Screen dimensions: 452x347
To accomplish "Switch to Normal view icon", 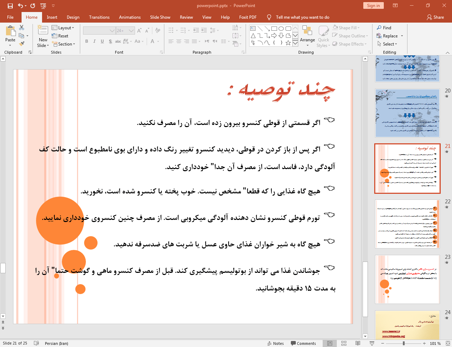I will pyautogui.click(x=330, y=343).
